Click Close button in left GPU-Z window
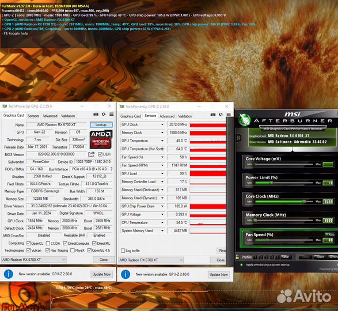 (x=104, y=260)
